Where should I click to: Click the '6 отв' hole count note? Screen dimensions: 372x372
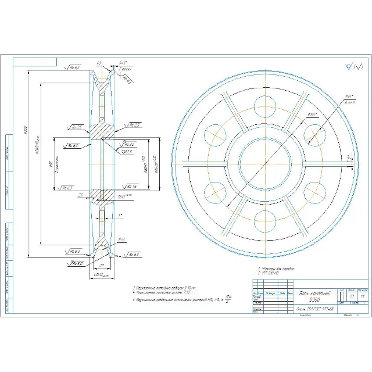coord(350,102)
